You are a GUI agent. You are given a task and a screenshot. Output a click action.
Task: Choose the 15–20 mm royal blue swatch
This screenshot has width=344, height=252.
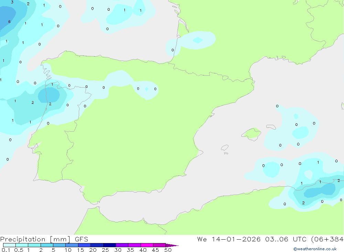(85, 245)
